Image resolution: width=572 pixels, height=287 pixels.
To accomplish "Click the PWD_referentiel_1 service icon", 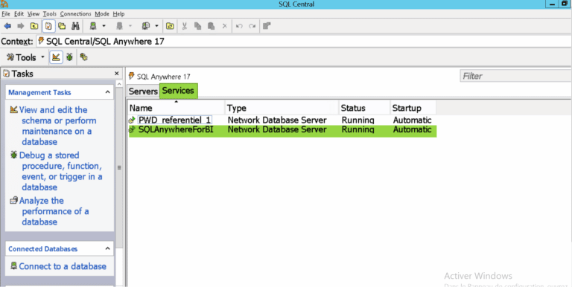I will [132, 120].
